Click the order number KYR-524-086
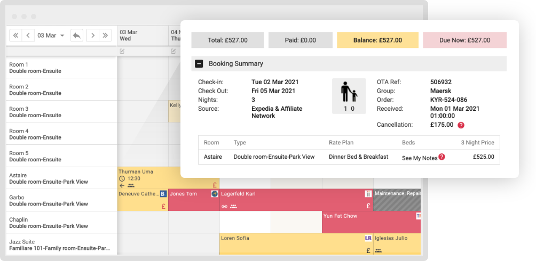This screenshot has height=261, width=536. (x=449, y=100)
